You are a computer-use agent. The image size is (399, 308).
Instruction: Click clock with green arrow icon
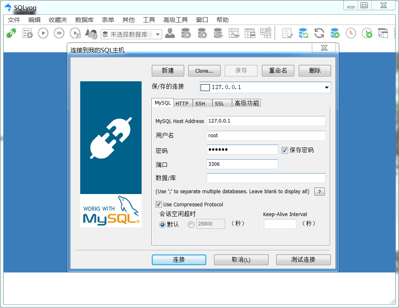point(367,33)
